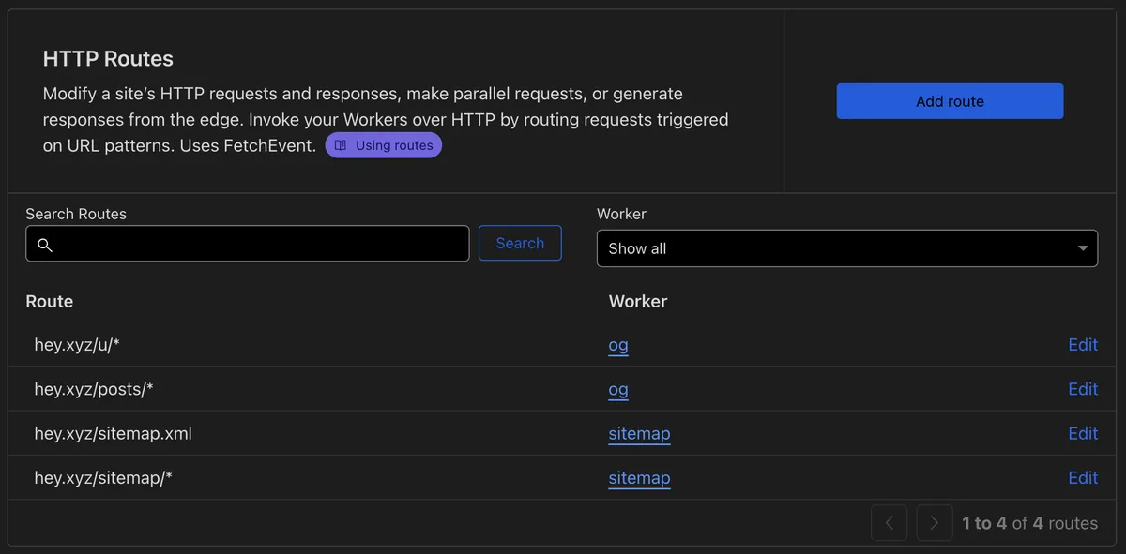Image resolution: width=1126 pixels, height=554 pixels.
Task: Go to the previous page of routes
Action: (889, 523)
